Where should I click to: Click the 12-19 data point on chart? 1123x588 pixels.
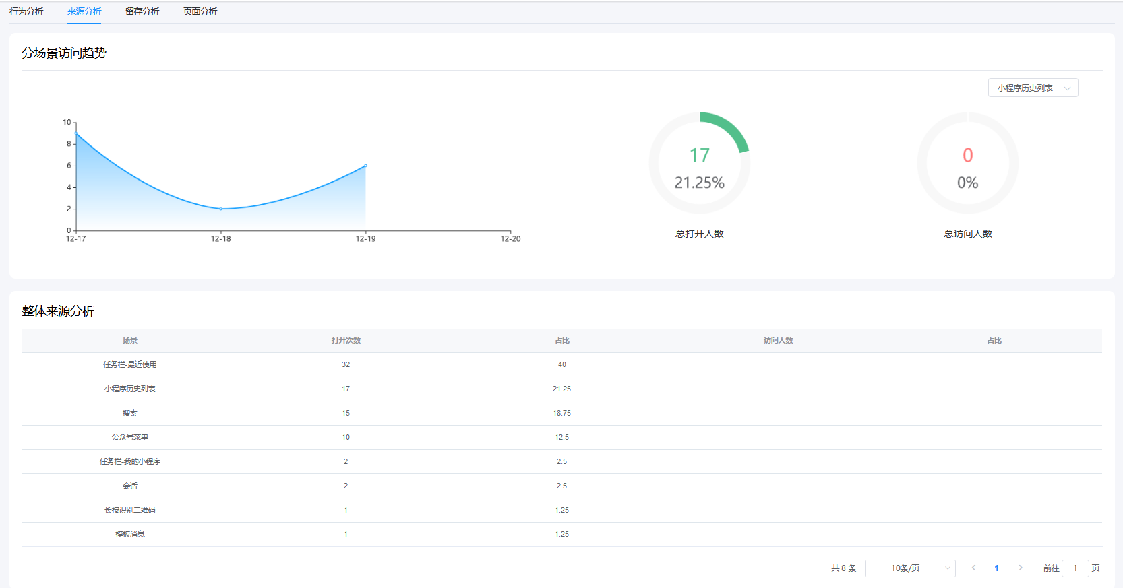(365, 166)
